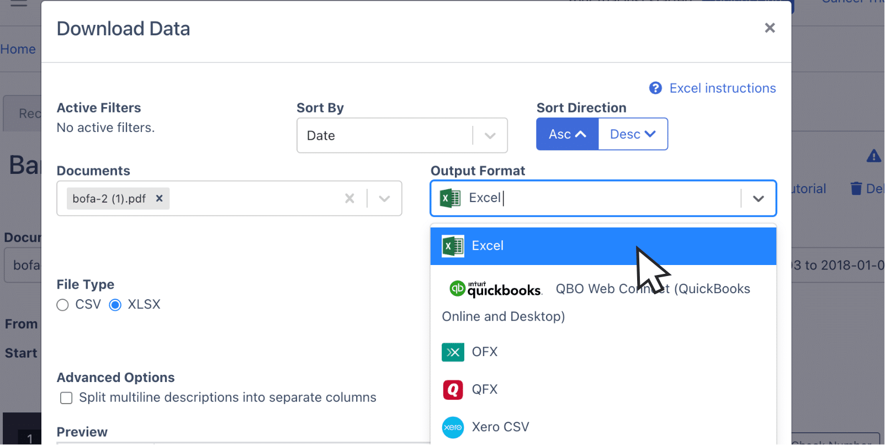The image size is (885, 445).
Task: Set sort direction to Desc
Action: [632, 134]
